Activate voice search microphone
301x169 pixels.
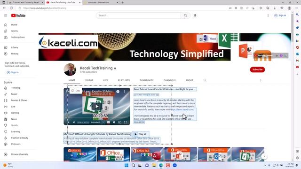pos(195,15)
